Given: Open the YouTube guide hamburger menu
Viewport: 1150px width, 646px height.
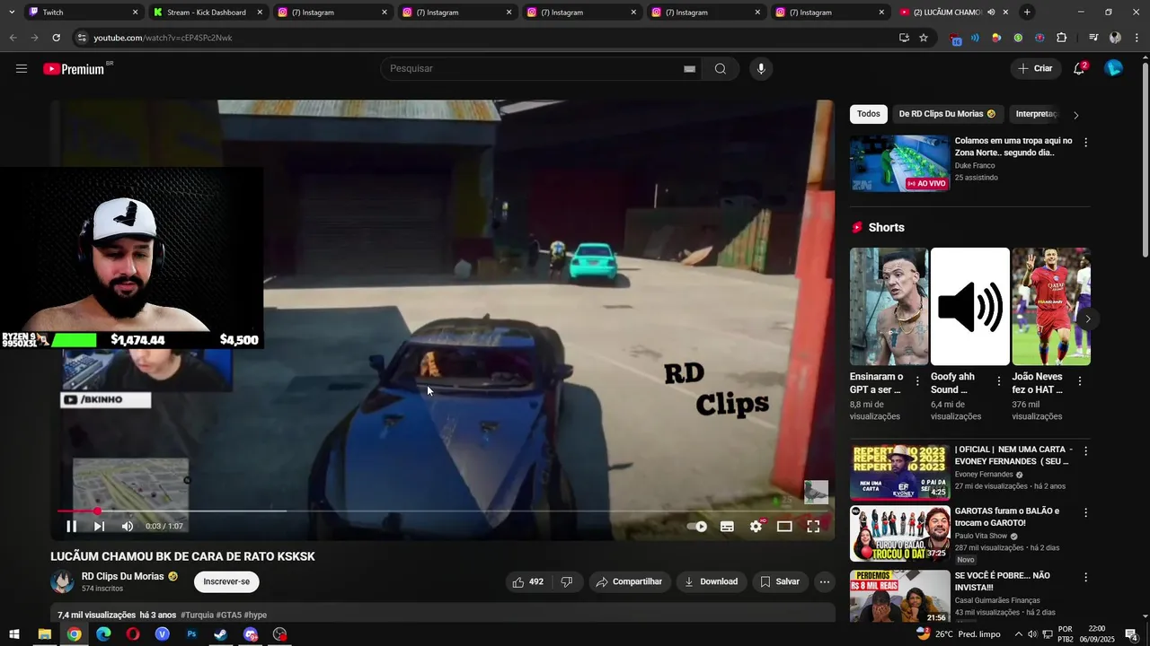Looking at the screenshot, I should (x=22, y=69).
